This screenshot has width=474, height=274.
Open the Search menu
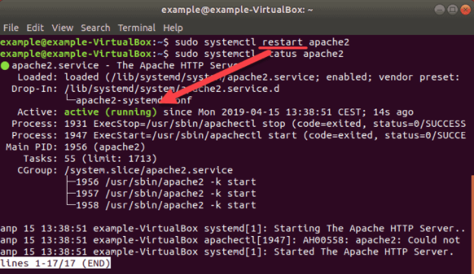click(x=95, y=28)
